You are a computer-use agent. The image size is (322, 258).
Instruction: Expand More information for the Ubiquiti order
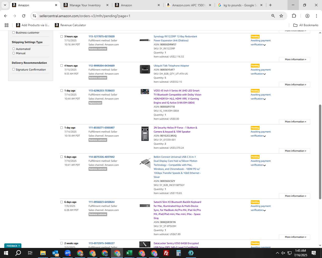(x=294, y=85)
